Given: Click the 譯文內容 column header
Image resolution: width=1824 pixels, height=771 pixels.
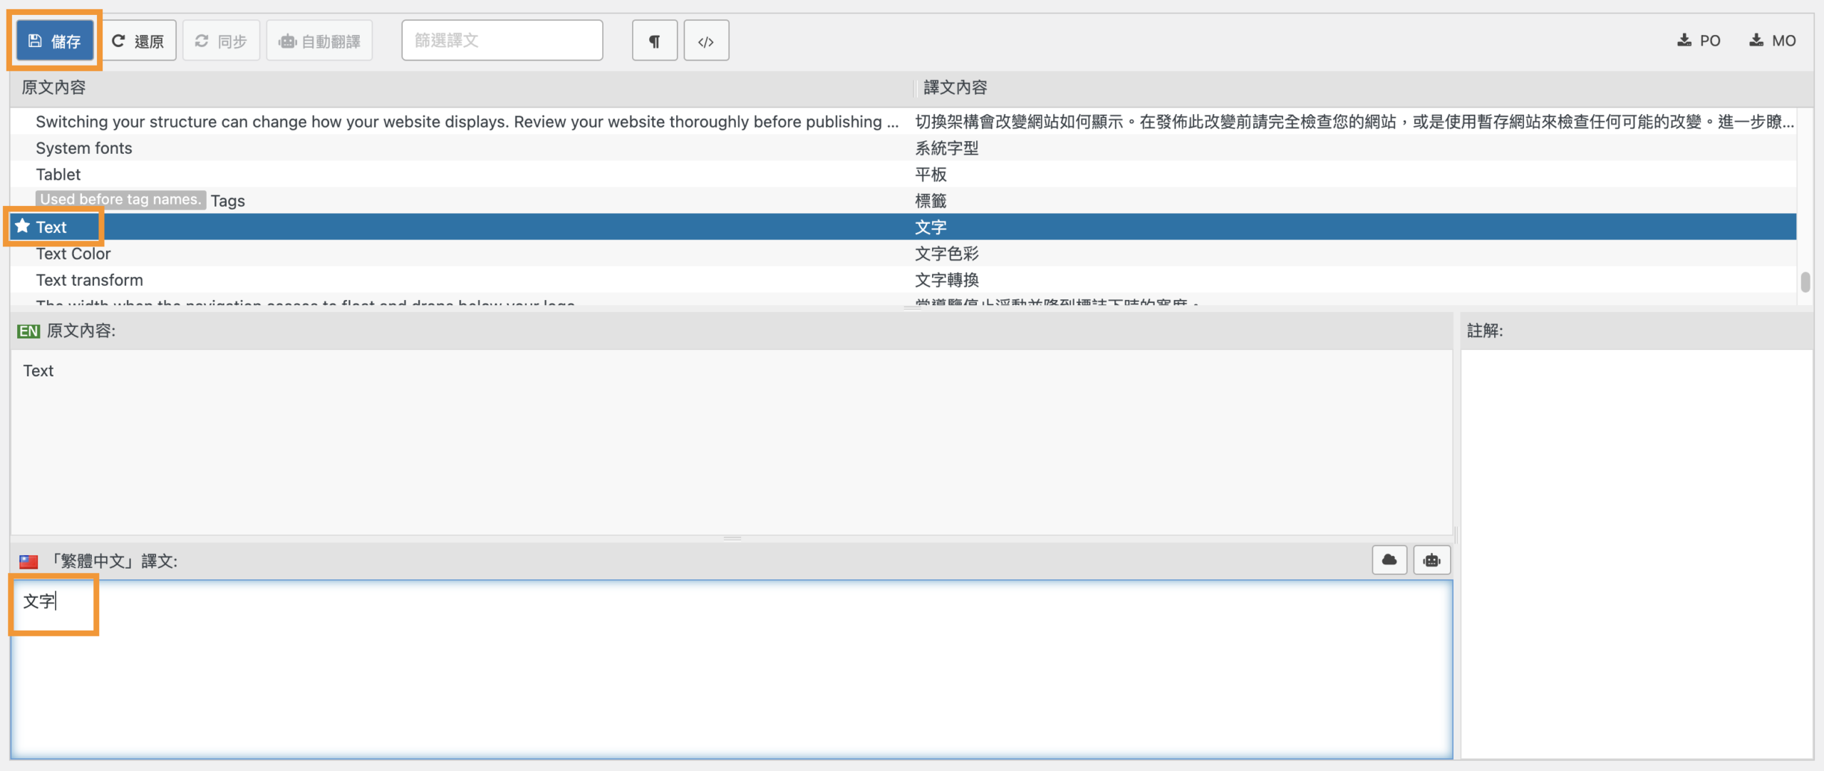Looking at the screenshot, I should (x=955, y=88).
